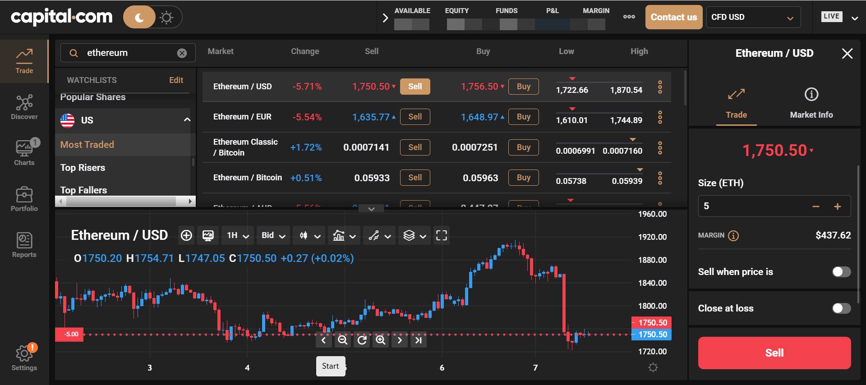Viewport: 866px width, 385px height.
Task: Click Sell for Ethereum / Bitcoin row
Action: tap(415, 178)
